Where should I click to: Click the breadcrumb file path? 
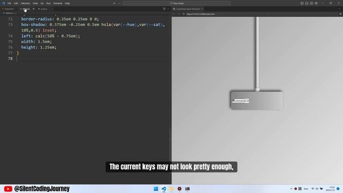10,13
